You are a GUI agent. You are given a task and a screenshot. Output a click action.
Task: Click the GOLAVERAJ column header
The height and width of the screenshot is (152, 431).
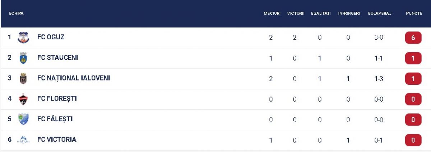(x=379, y=13)
